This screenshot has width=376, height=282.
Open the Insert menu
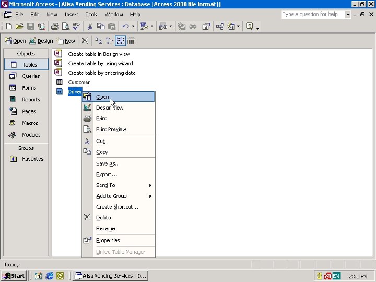click(x=71, y=15)
